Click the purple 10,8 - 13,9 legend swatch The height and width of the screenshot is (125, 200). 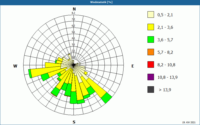pyautogui.click(x=151, y=77)
